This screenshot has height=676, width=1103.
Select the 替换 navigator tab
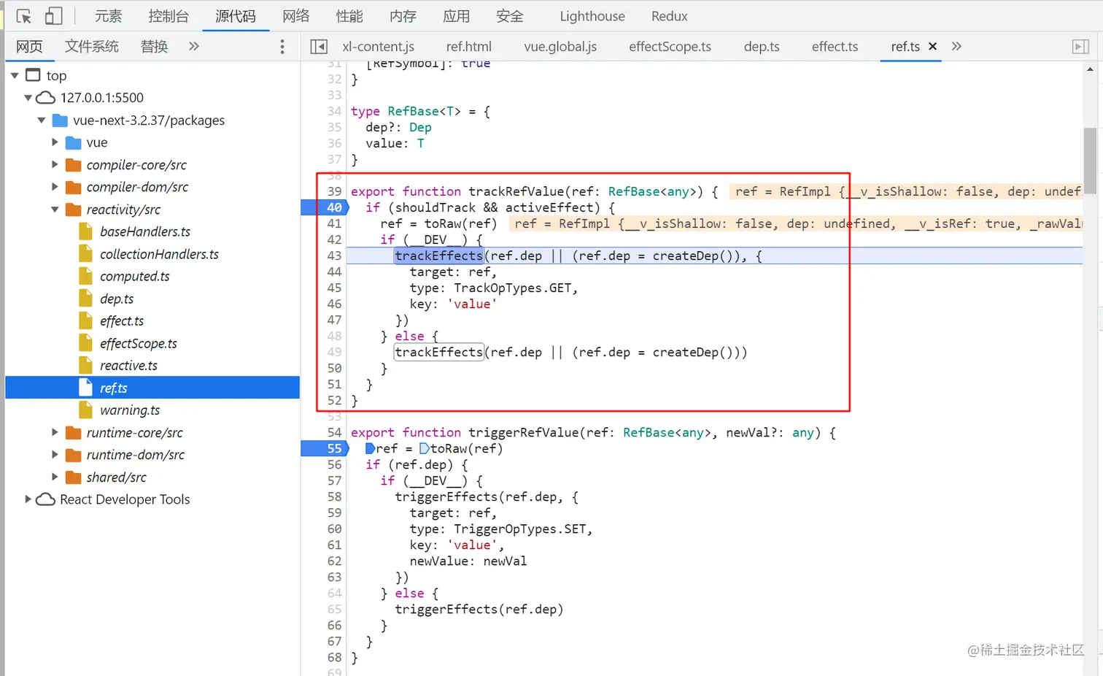pos(155,47)
